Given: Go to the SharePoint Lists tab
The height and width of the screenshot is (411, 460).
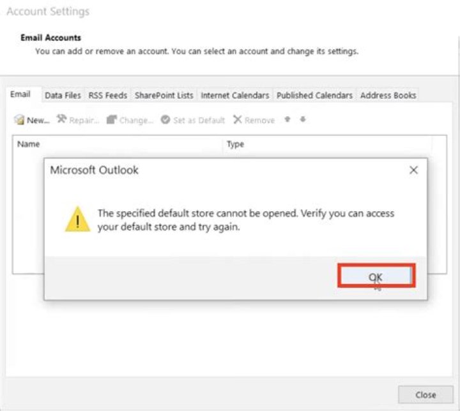Looking at the screenshot, I should click(164, 95).
